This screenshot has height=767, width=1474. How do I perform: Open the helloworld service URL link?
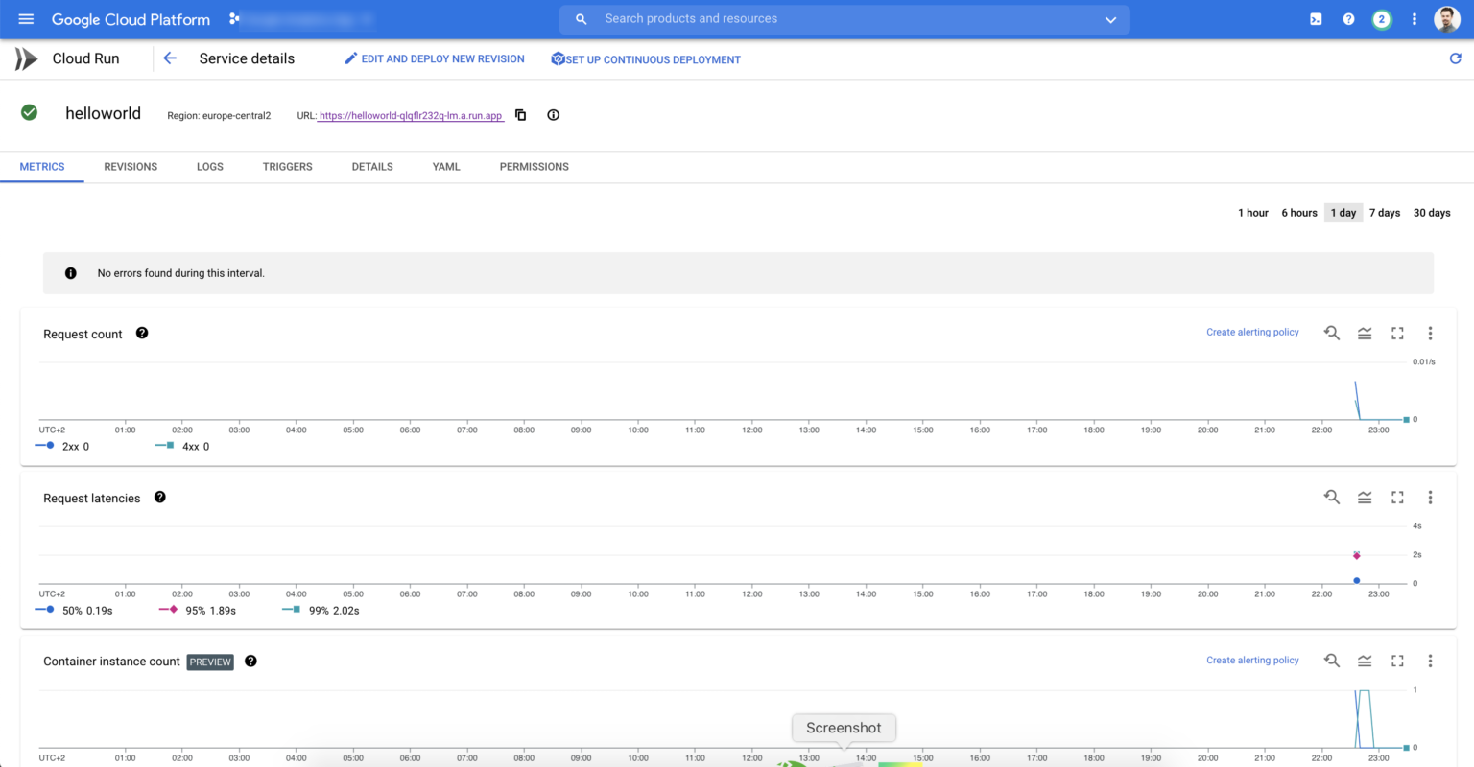(x=411, y=116)
